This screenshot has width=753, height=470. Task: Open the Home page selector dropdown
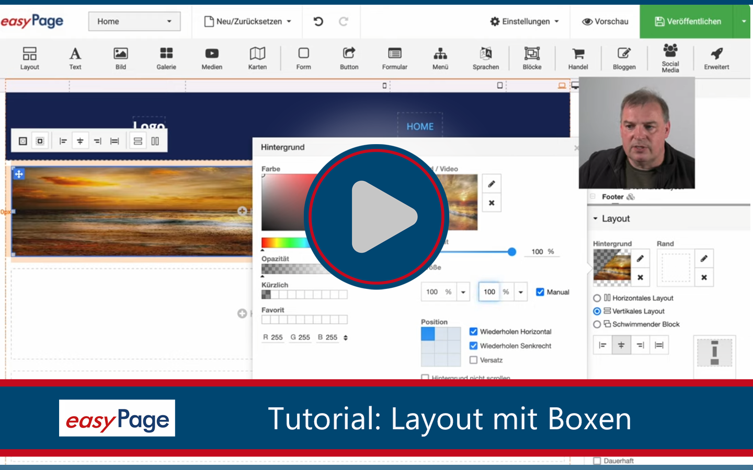click(x=134, y=21)
